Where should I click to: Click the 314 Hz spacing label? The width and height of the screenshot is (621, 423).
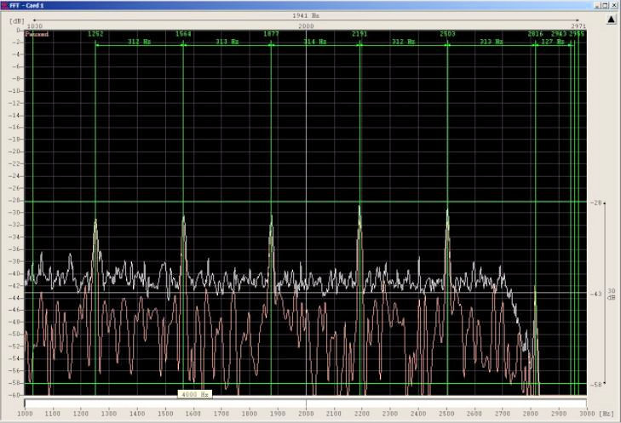coord(315,42)
